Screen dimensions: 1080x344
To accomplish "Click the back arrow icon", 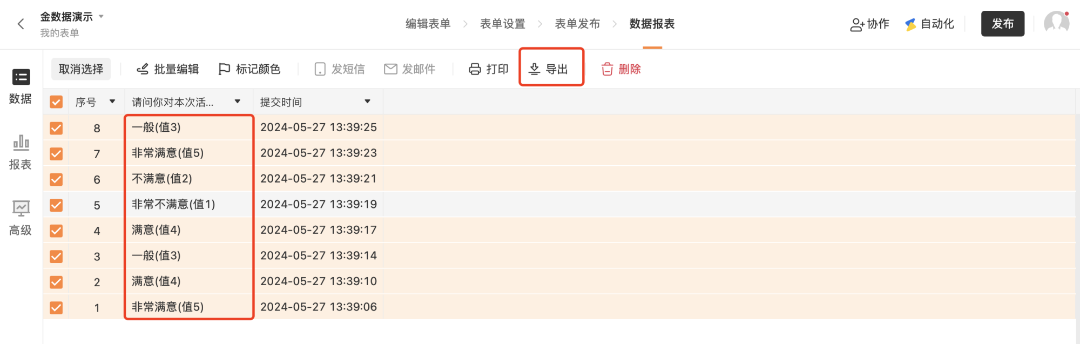I will tap(21, 24).
